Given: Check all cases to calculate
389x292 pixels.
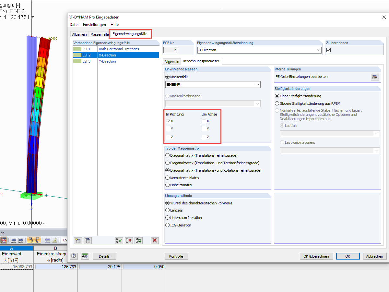Looking at the screenshot, I should (119, 240).
